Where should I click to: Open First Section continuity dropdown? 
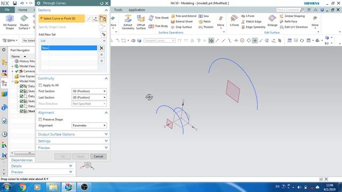89,91
